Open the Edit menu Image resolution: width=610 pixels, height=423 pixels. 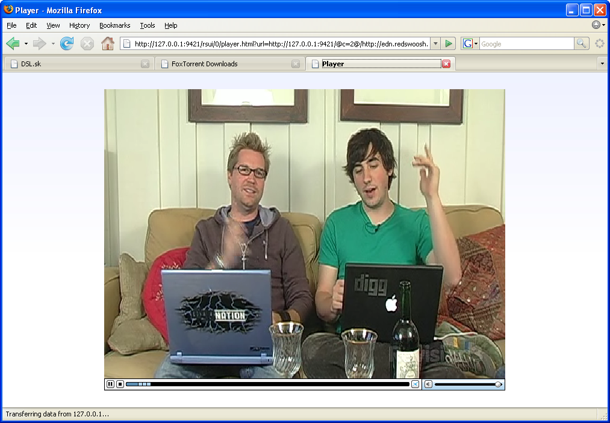click(x=31, y=25)
